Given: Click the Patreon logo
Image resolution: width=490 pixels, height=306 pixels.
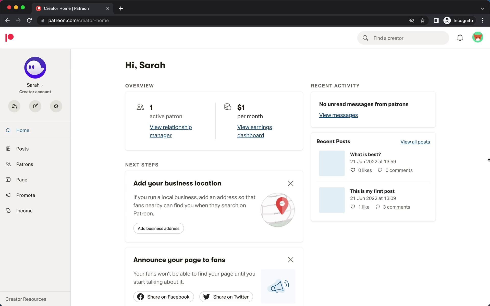Looking at the screenshot, I should (x=9, y=37).
